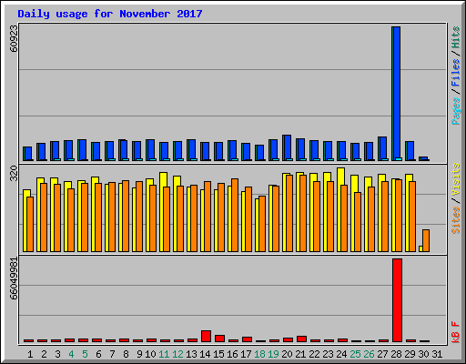Click the small blue hits bar for day 30

click(424, 158)
